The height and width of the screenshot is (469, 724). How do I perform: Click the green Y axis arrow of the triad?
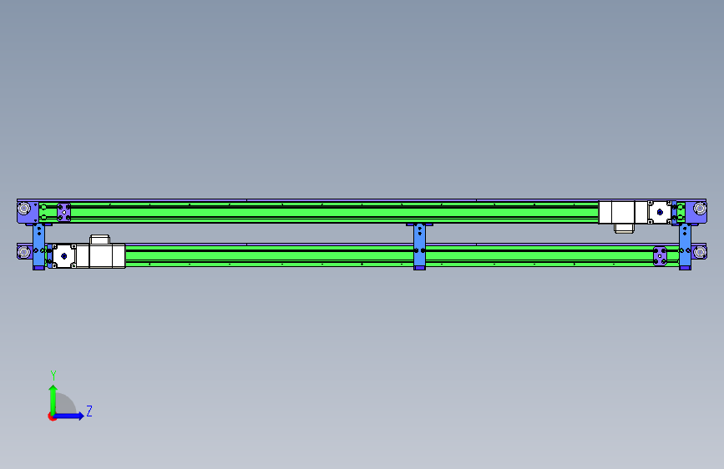pos(53,400)
